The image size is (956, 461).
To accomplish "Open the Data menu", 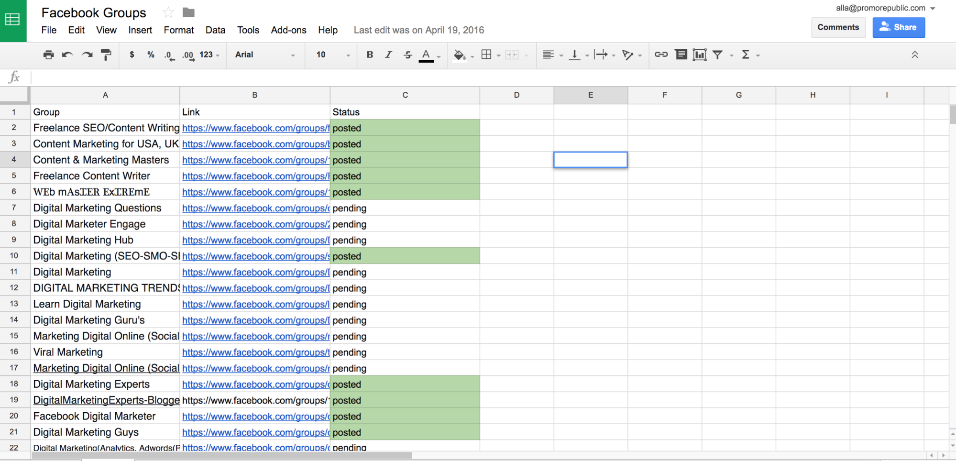I will (x=215, y=30).
